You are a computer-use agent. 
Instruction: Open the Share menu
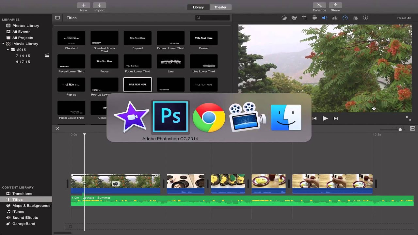(x=335, y=5)
